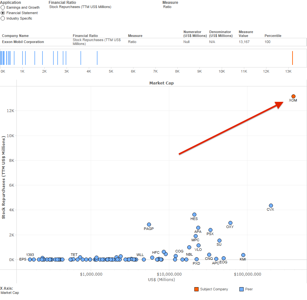This screenshot has height=300, width=307.
Task: Click the Percentile value 100
Action: [x=267, y=42]
